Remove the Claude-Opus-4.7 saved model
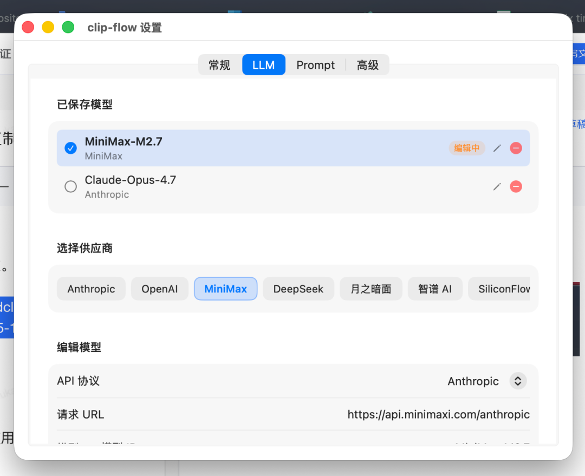Screen dimensions: 585x476 coord(516,186)
